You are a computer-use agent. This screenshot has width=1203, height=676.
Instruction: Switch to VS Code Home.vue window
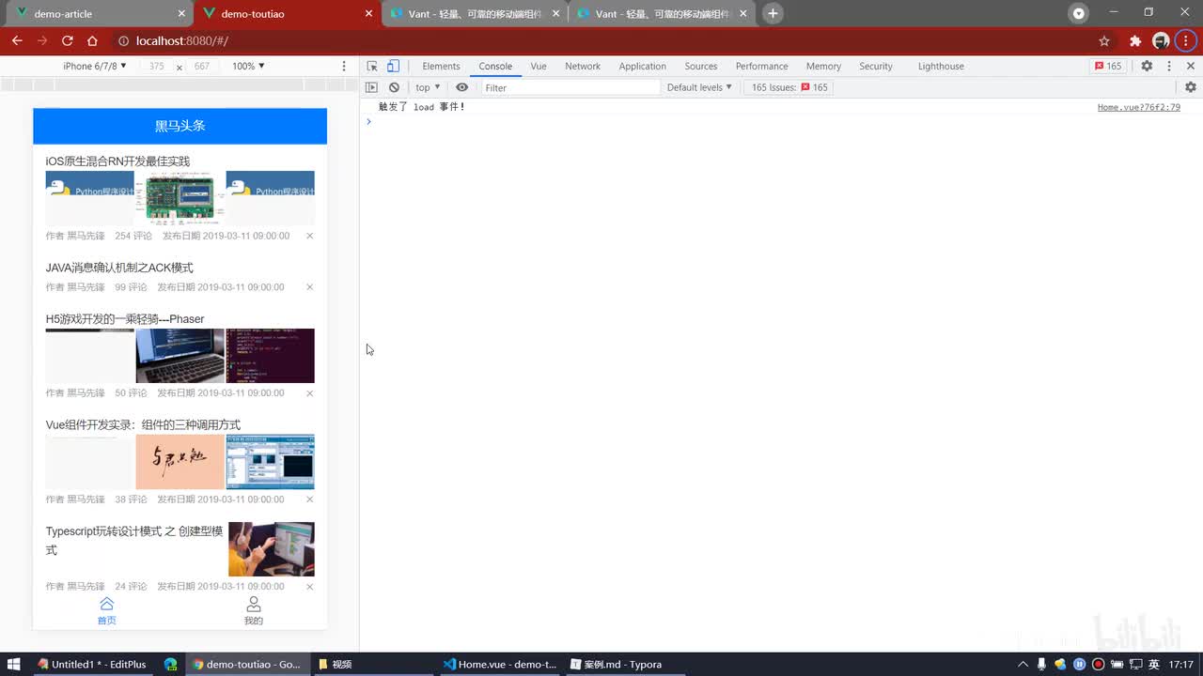pyautogui.click(x=499, y=664)
